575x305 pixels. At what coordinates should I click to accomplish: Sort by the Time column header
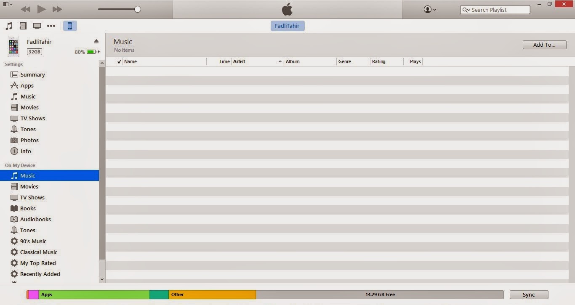coord(219,61)
